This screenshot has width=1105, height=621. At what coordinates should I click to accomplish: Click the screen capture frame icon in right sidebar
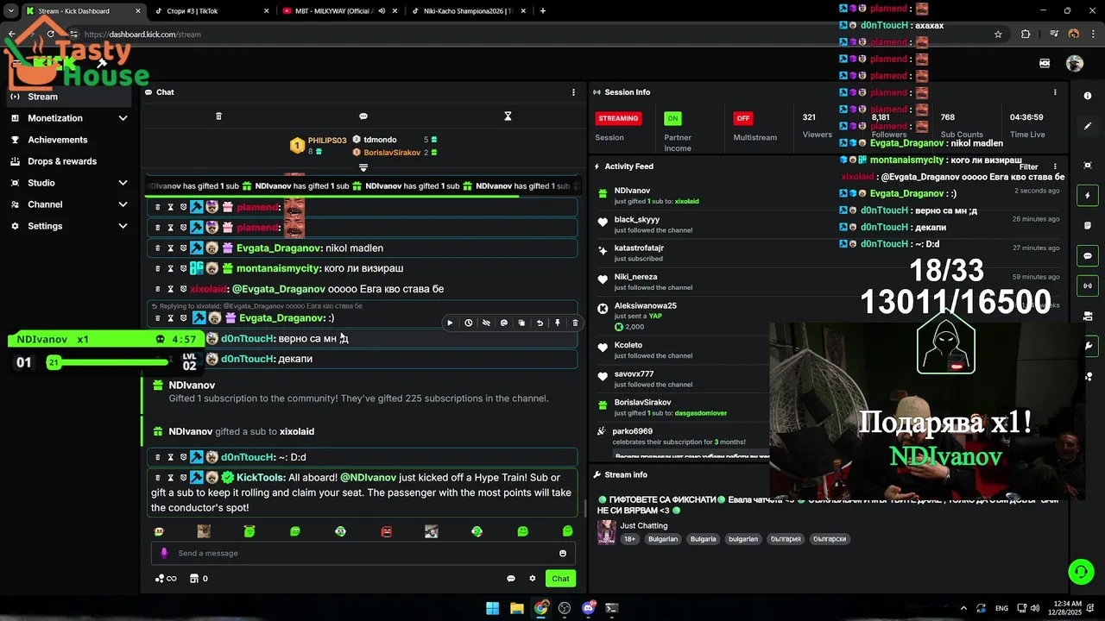[x=1088, y=165]
